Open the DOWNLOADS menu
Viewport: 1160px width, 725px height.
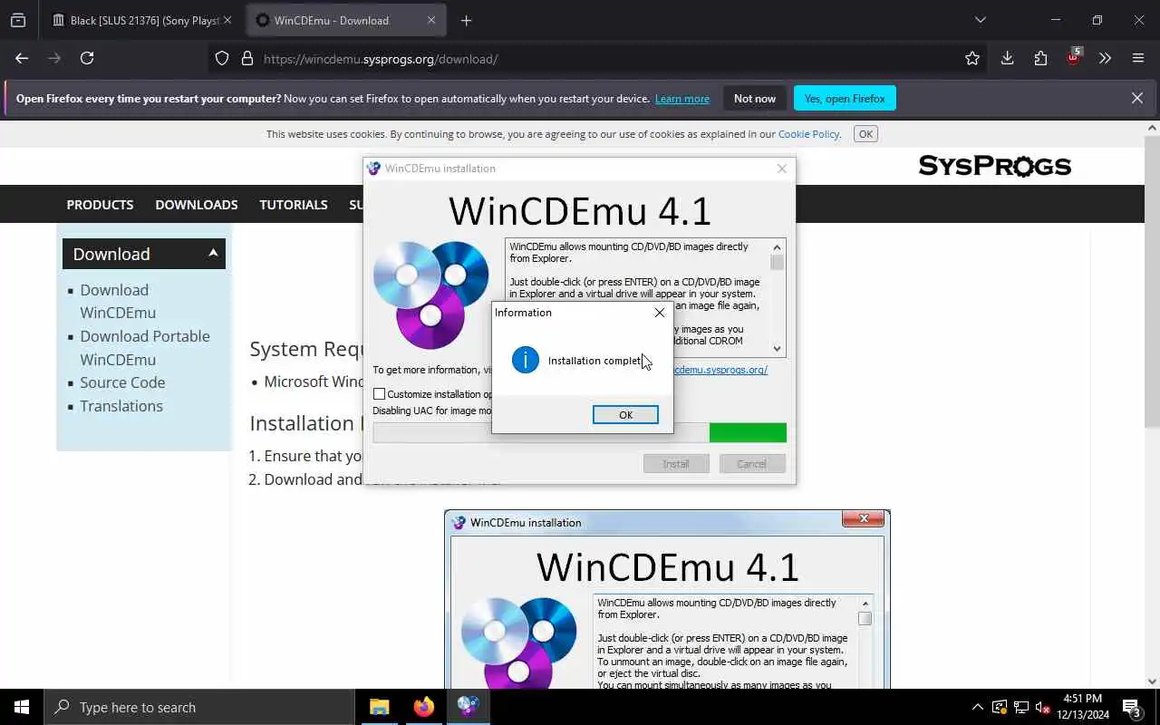pos(197,205)
